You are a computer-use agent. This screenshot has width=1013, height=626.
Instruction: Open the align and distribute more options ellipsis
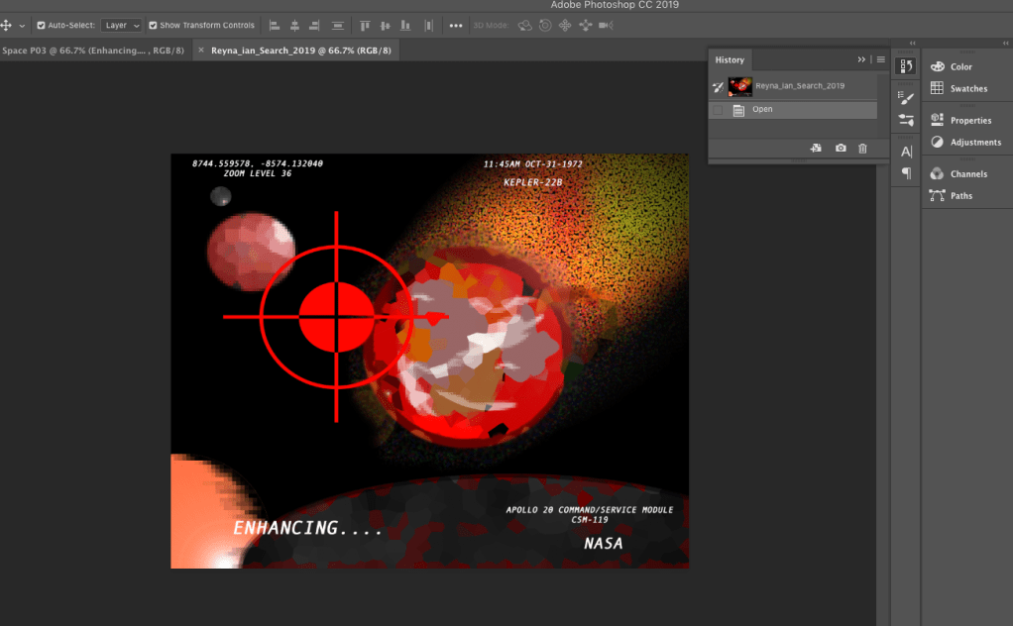[456, 26]
